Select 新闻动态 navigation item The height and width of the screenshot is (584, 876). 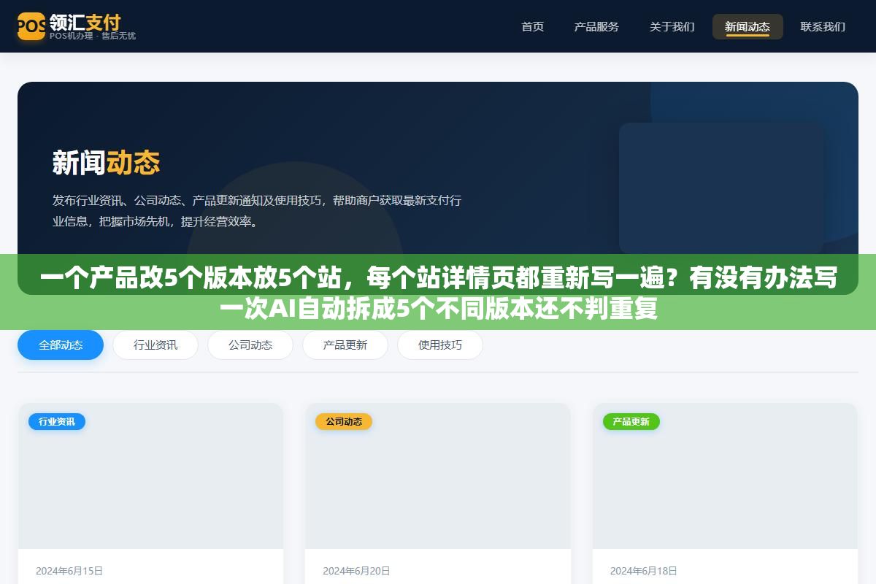[748, 26]
